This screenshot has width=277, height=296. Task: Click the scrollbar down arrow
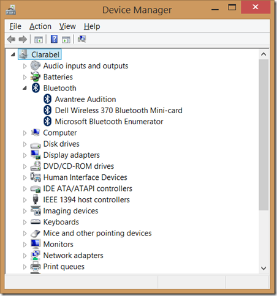[x=264, y=268]
